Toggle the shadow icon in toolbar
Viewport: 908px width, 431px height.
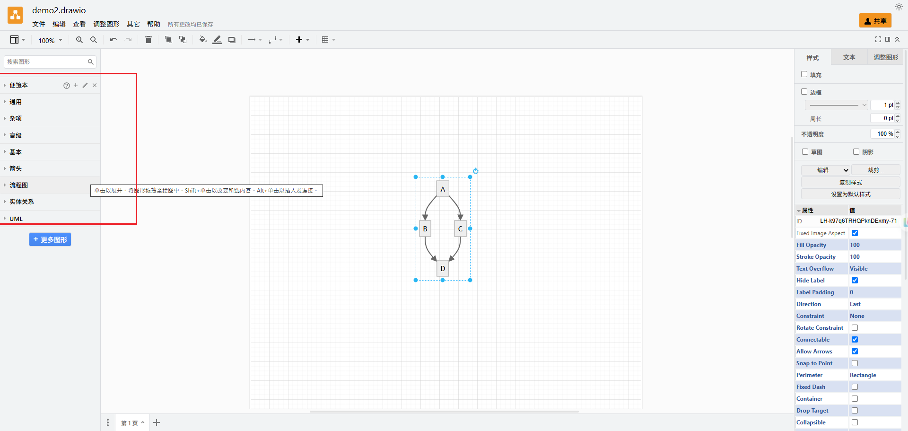pyautogui.click(x=232, y=40)
